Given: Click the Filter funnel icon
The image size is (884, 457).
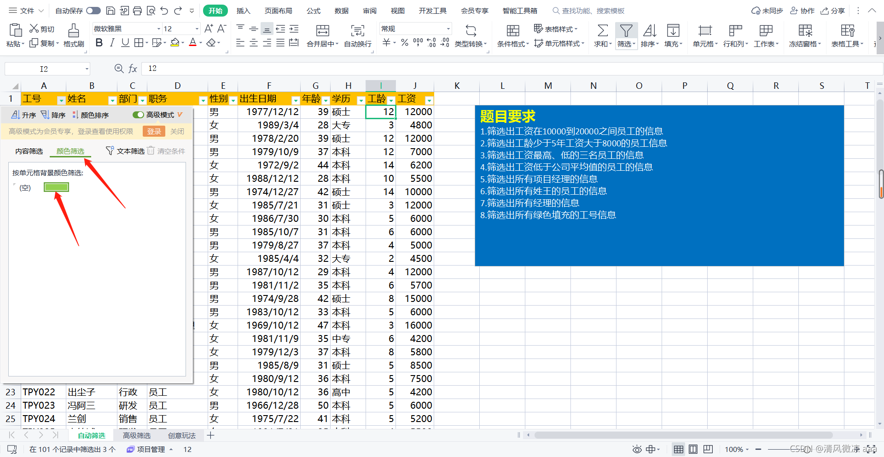Looking at the screenshot, I should pos(626,31).
